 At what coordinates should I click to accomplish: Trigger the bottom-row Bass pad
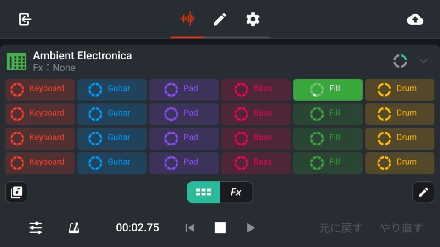point(256,163)
